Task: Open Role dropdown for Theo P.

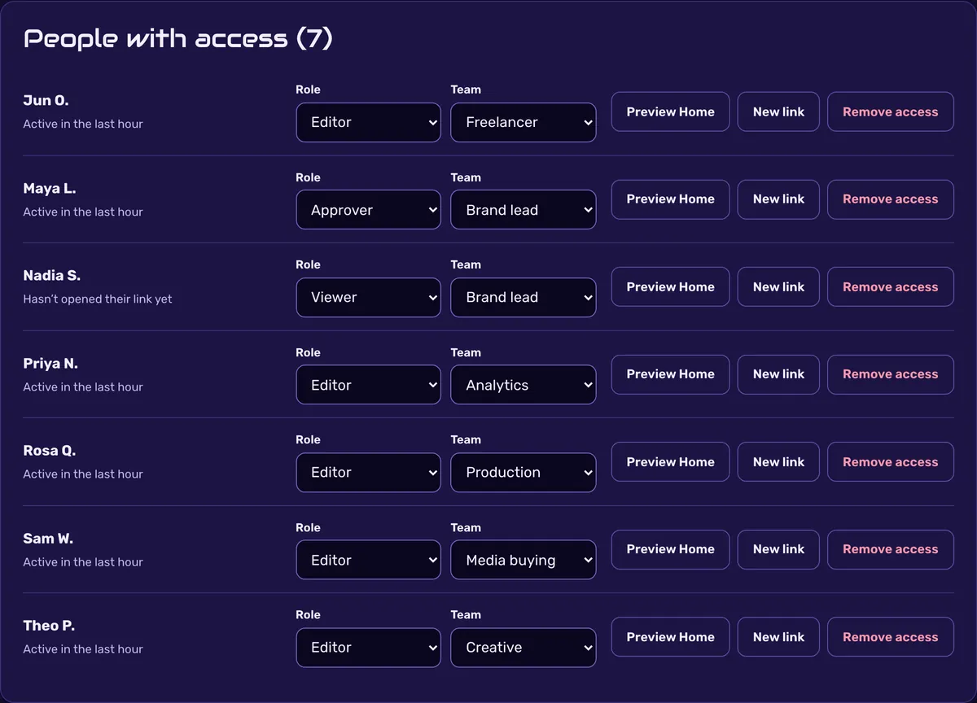Action: (368, 647)
